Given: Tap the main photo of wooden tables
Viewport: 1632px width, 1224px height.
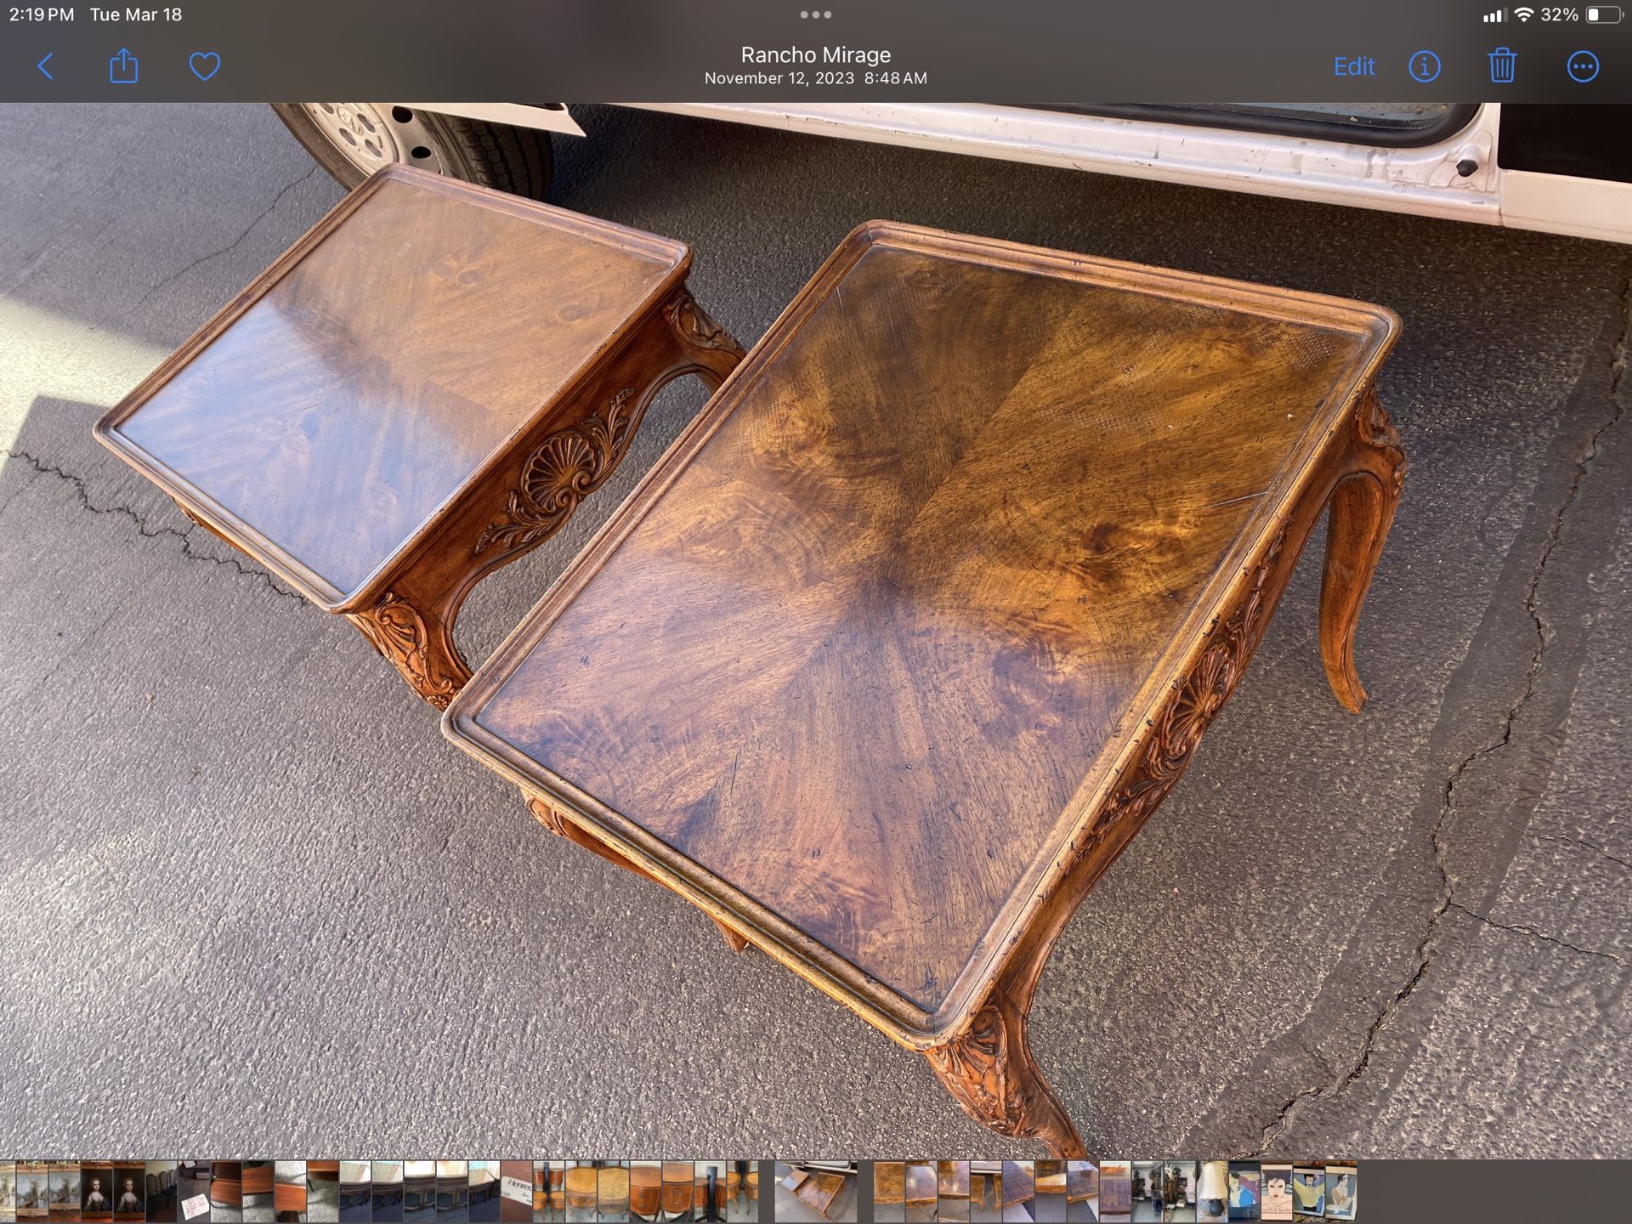Looking at the screenshot, I should point(815,629).
